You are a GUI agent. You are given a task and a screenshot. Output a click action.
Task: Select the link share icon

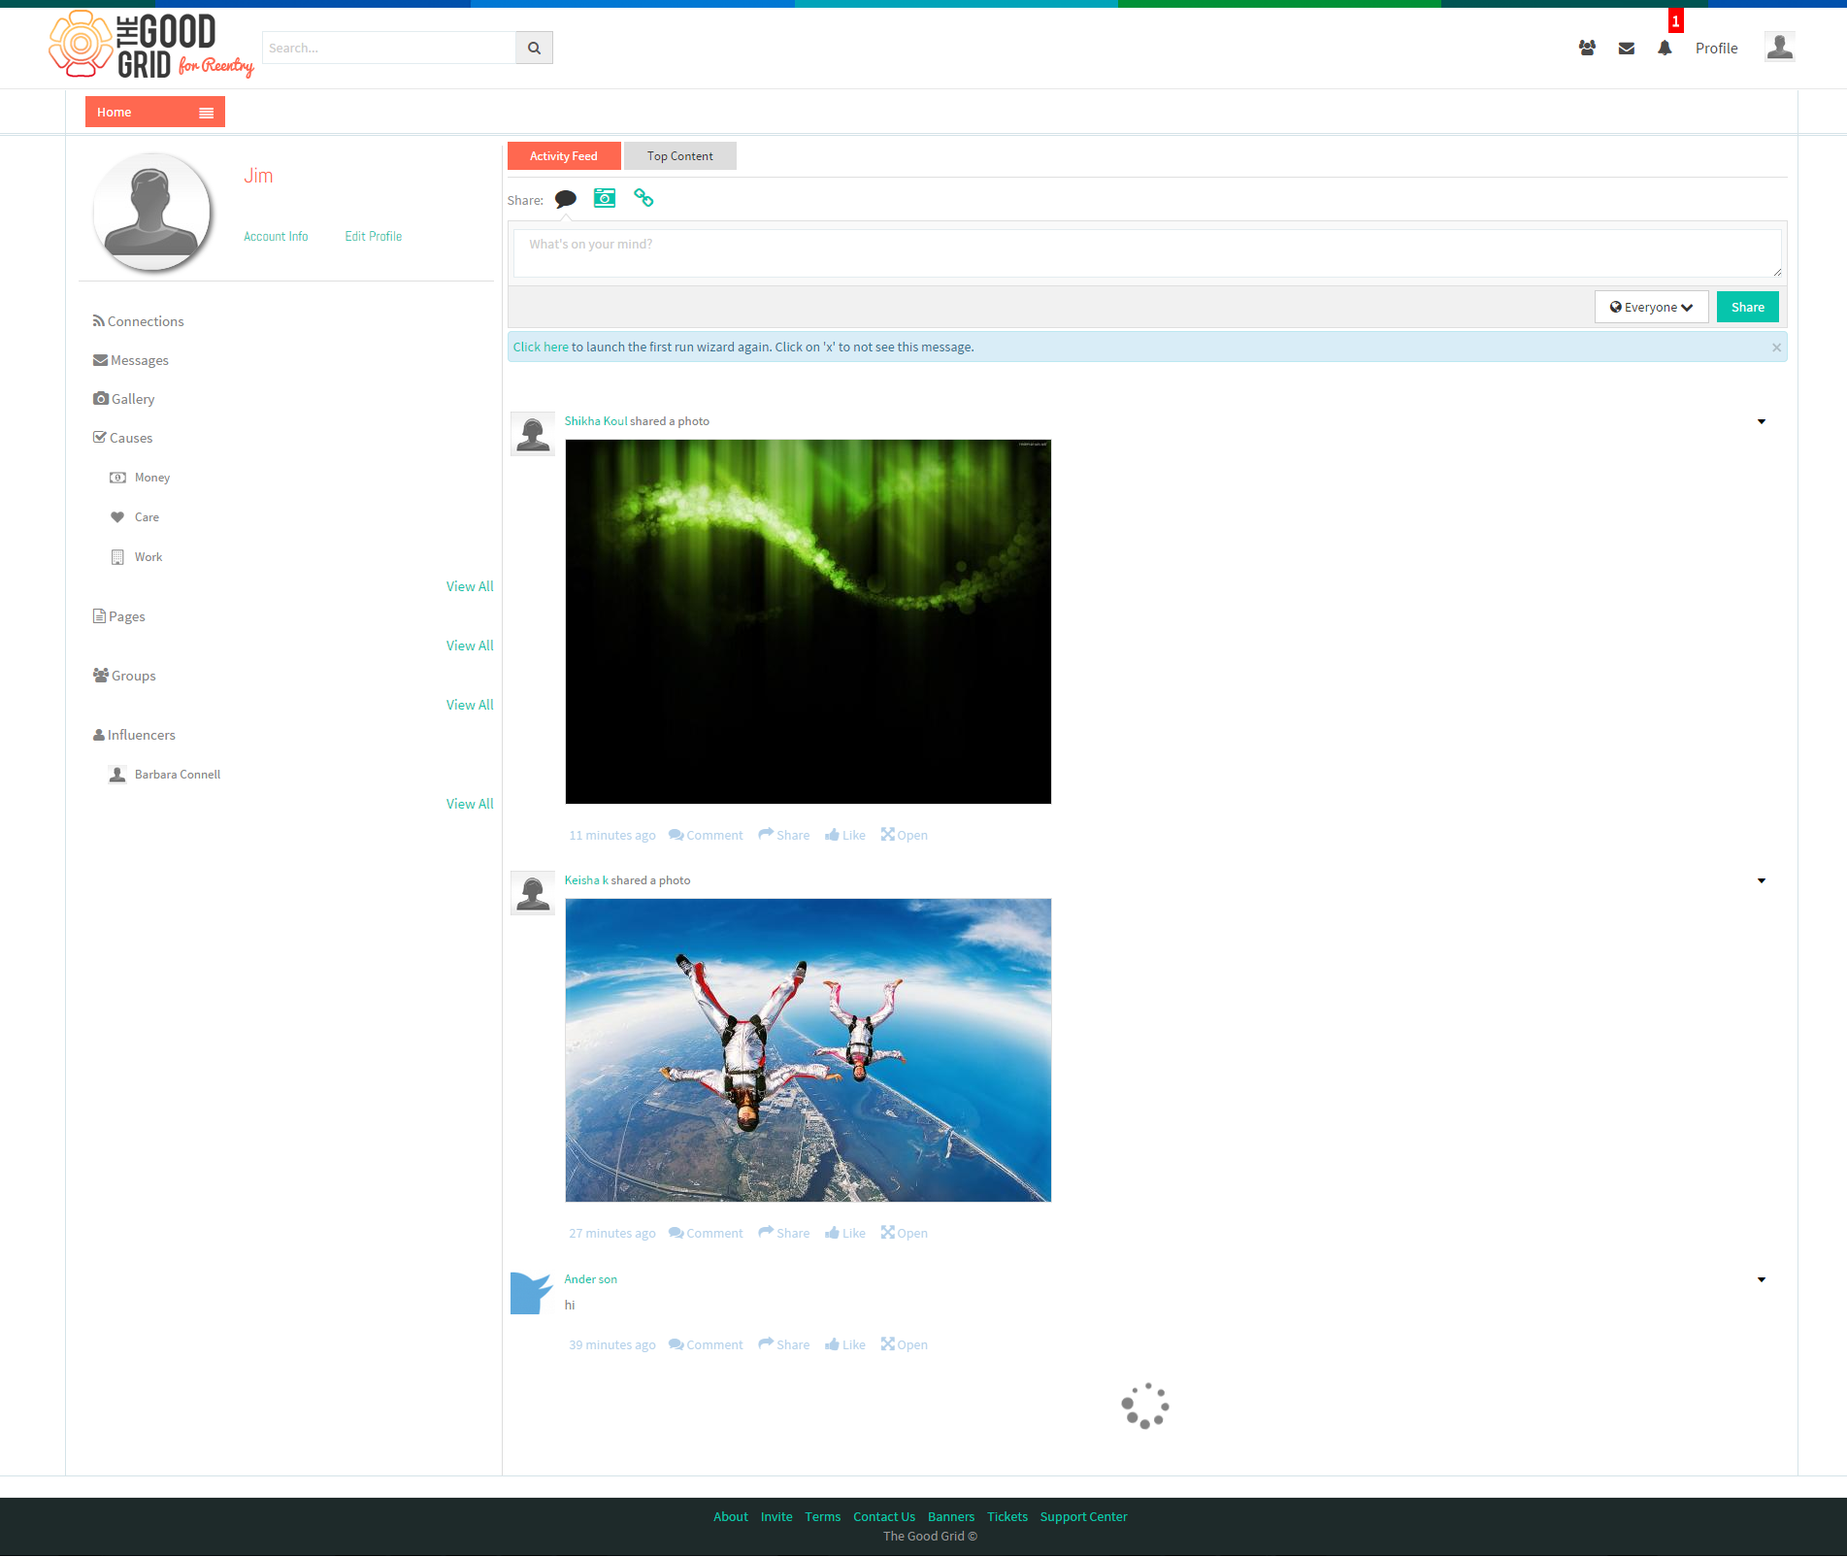[643, 198]
